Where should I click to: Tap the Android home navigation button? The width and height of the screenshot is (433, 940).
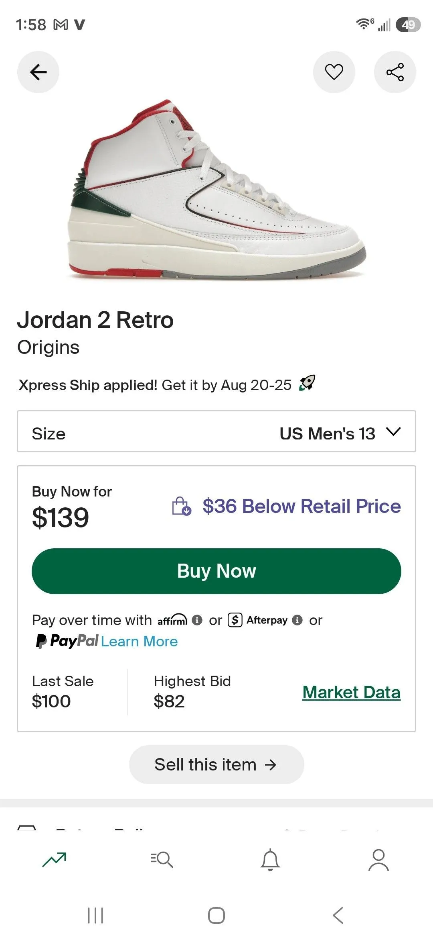coord(216,915)
